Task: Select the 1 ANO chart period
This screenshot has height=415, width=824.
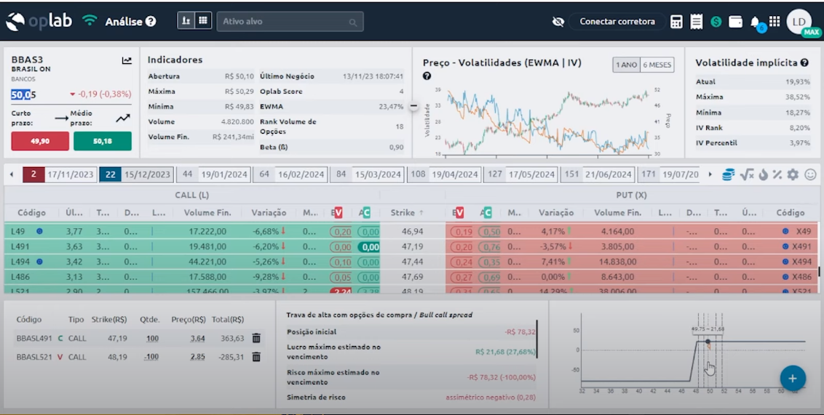Action: [x=626, y=65]
